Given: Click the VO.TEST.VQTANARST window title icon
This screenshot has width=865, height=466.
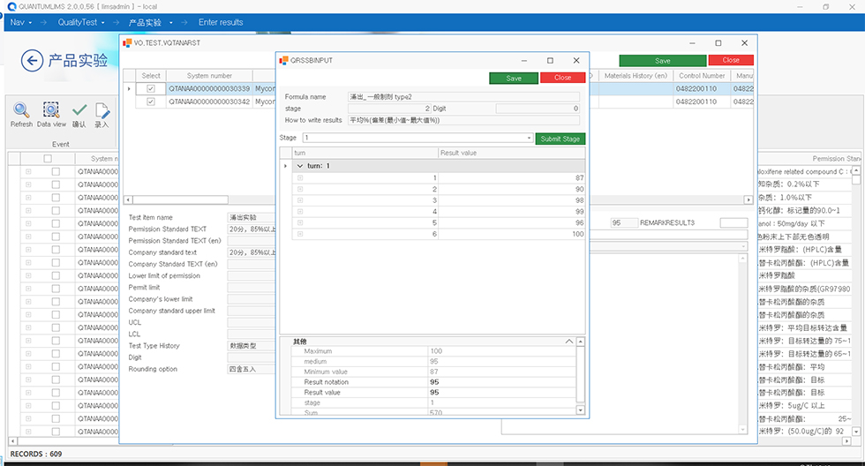Looking at the screenshot, I should click(x=127, y=42).
